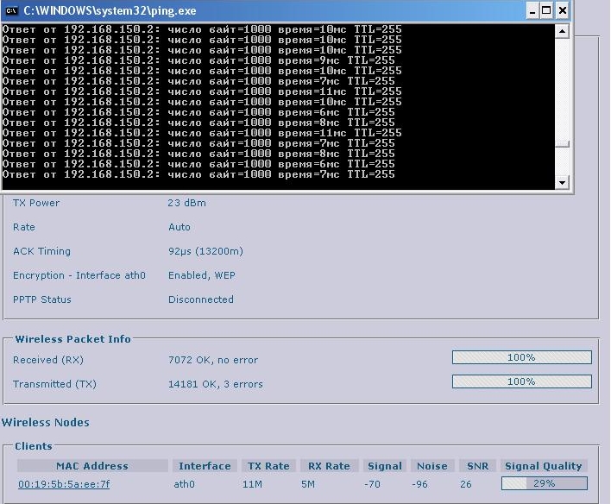Click the console scrollbar down arrow
This screenshot has width=611, height=504.
coord(563,182)
